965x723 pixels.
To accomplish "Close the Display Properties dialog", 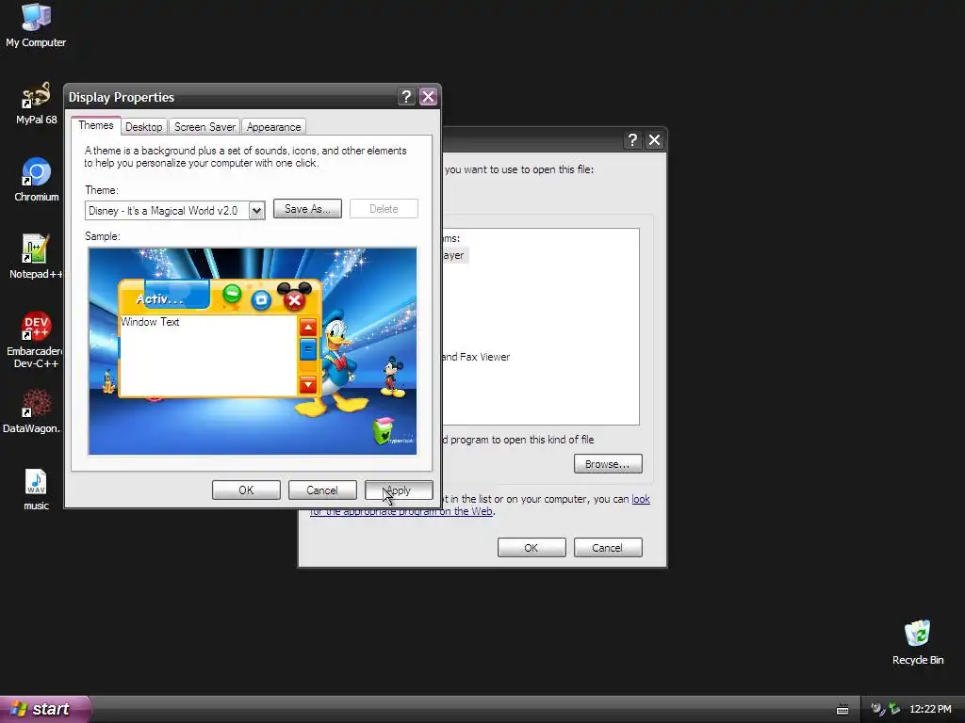I will click(x=428, y=97).
